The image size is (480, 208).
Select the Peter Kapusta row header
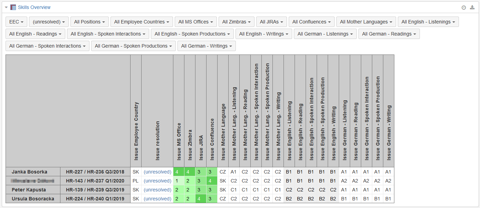(x=33, y=190)
